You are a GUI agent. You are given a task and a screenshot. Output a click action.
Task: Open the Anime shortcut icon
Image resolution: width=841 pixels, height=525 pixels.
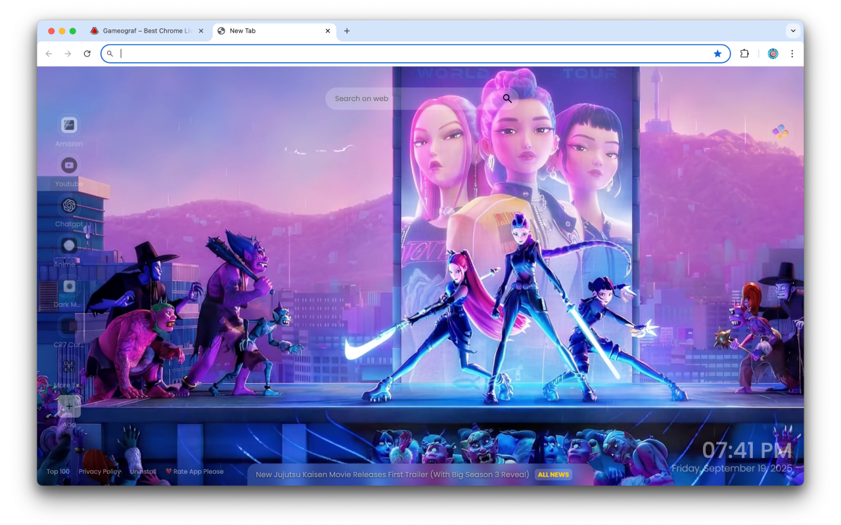pyautogui.click(x=69, y=245)
